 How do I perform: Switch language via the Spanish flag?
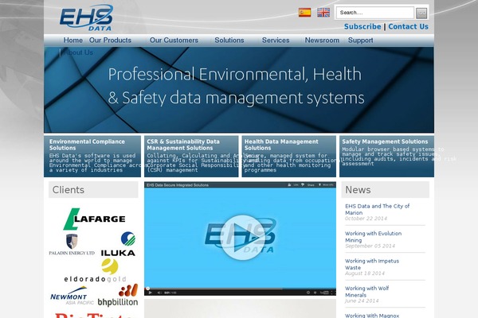(304, 13)
